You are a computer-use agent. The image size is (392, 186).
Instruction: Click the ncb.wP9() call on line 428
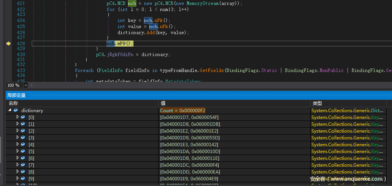coord(120,44)
